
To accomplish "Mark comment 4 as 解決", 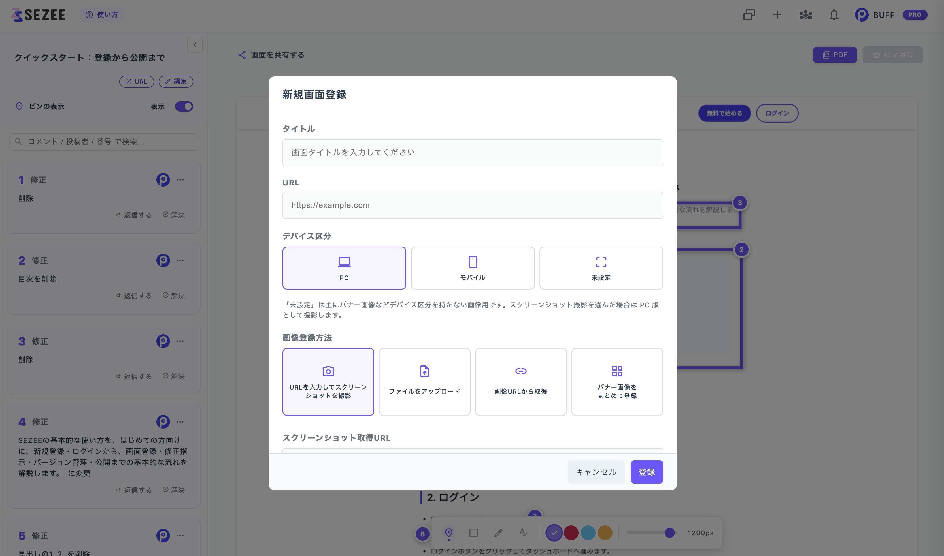I will pos(174,490).
